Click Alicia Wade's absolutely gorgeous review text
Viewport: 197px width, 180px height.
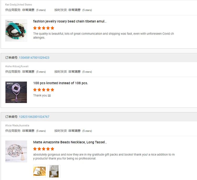(104, 157)
